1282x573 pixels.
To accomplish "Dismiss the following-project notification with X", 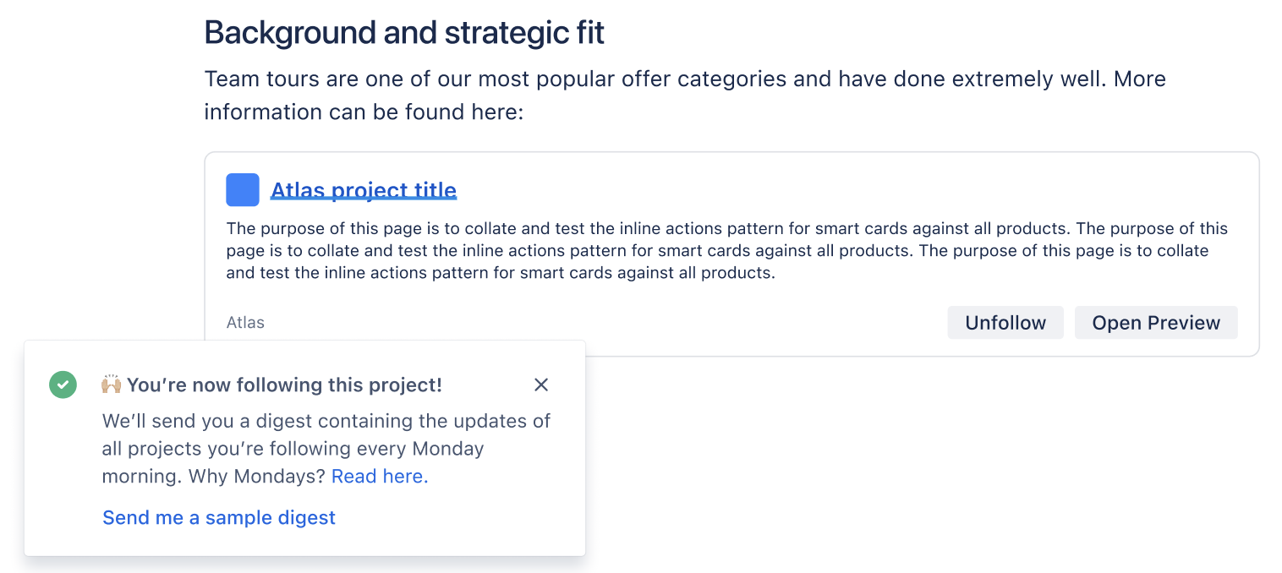I will [541, 385].
